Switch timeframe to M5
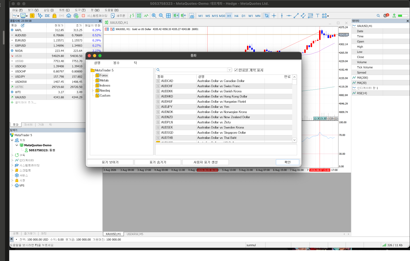The width and height of the screenshot is (410, 261). (x=208, y=16)
